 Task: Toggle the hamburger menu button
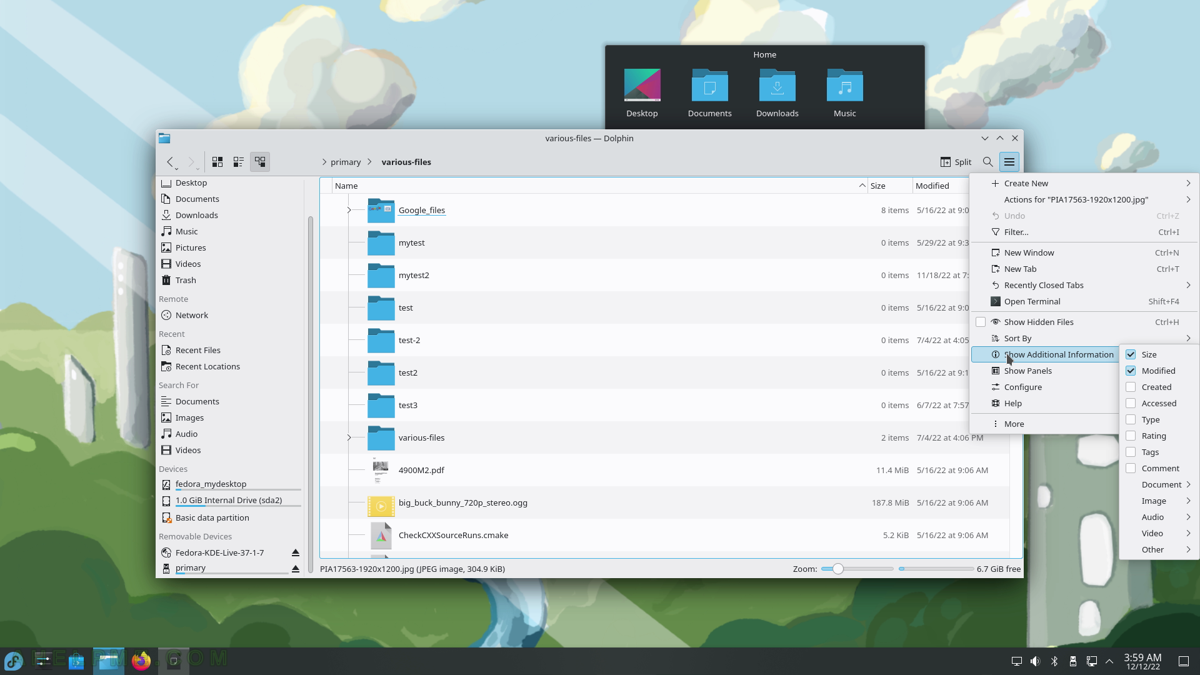(x=1009, y=162)
